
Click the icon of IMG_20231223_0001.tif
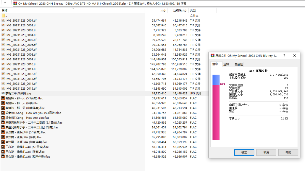click(x=3, y=21)
